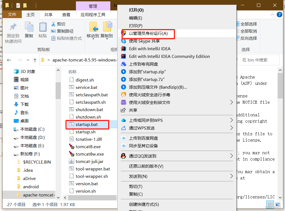Select the shutdown.bat file
The width and height of the screenshot is (285, 211).
click(x=89, y=109)
